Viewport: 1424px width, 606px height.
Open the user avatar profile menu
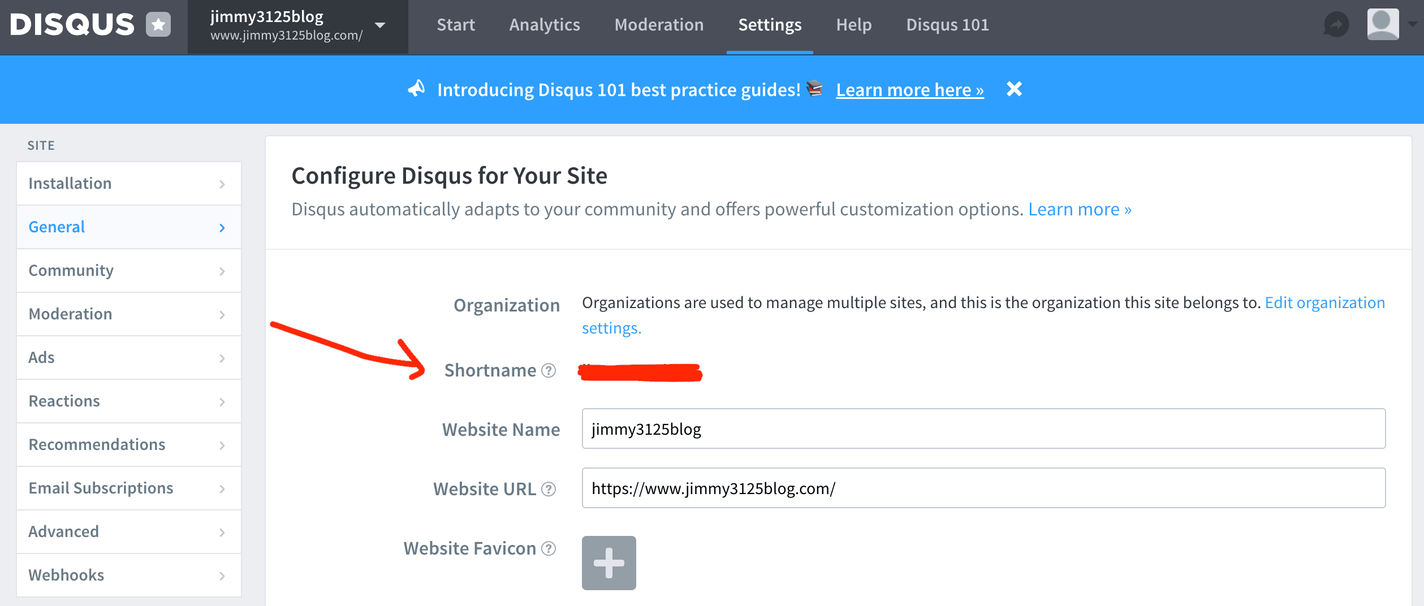tap(1383, 25)
